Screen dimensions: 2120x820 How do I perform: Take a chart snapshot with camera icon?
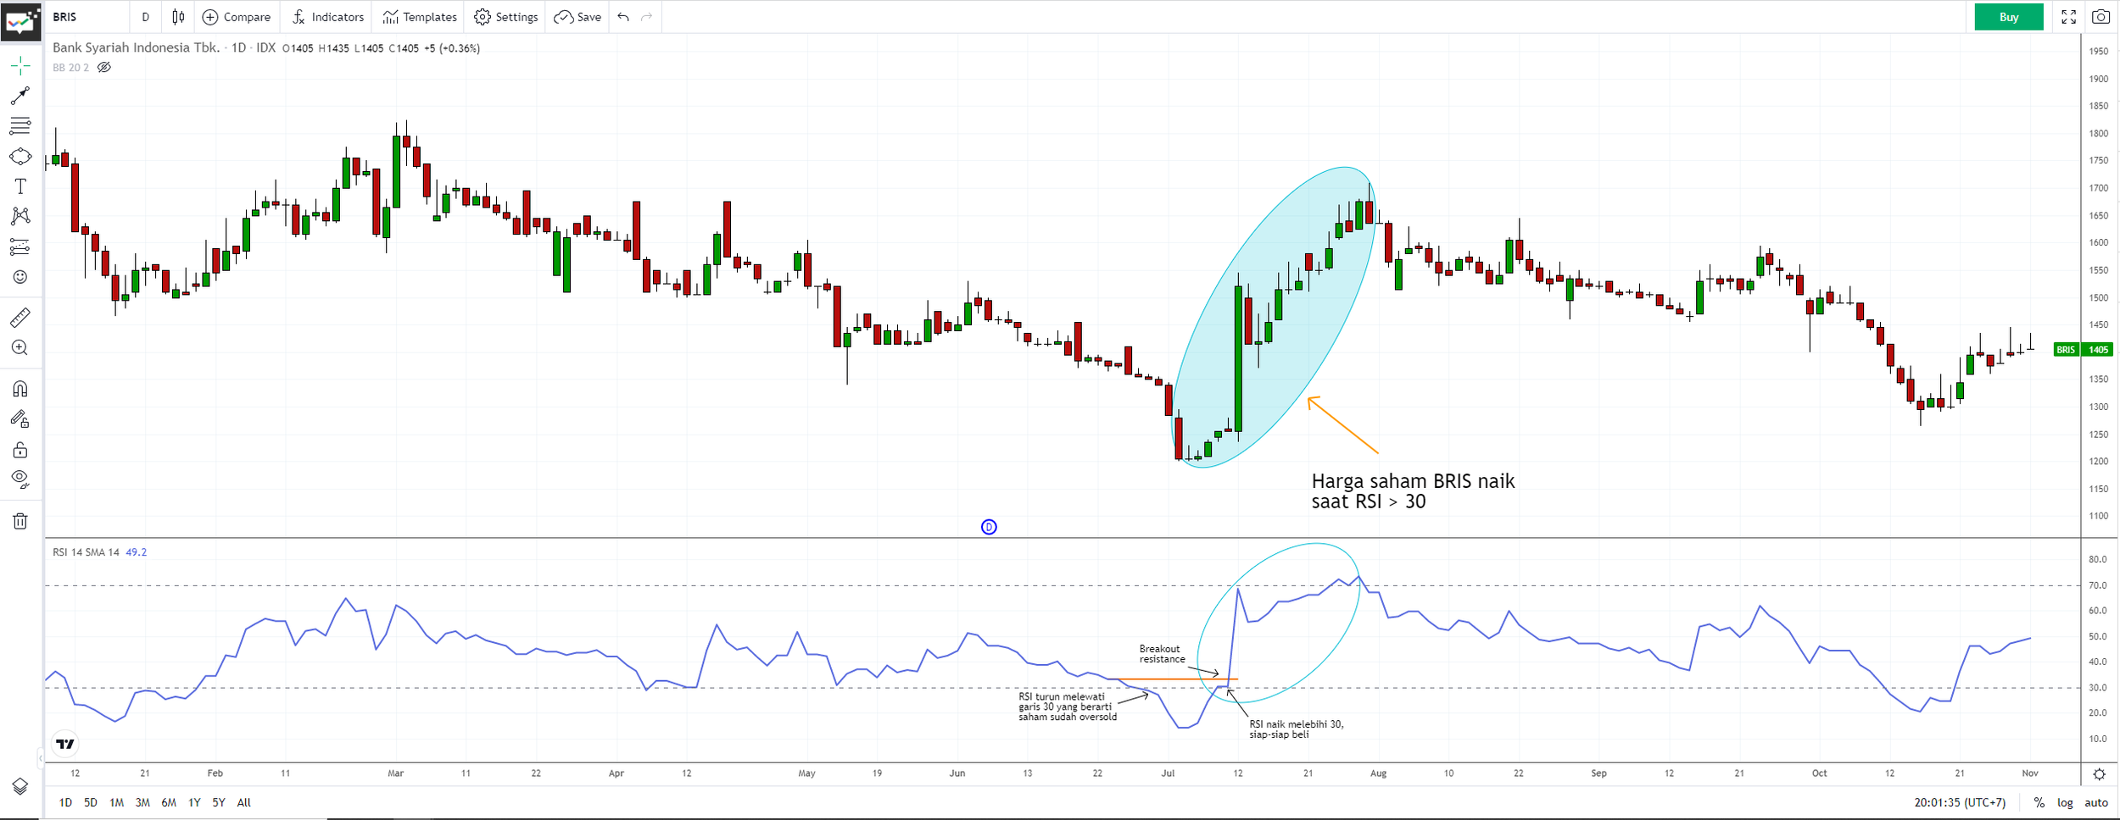point(2100,17)
